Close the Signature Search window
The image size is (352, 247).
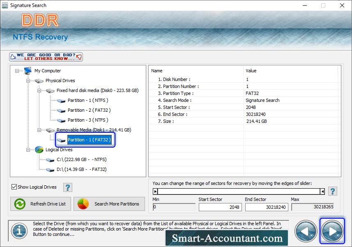pyautogui.click(x=342, y=5)
